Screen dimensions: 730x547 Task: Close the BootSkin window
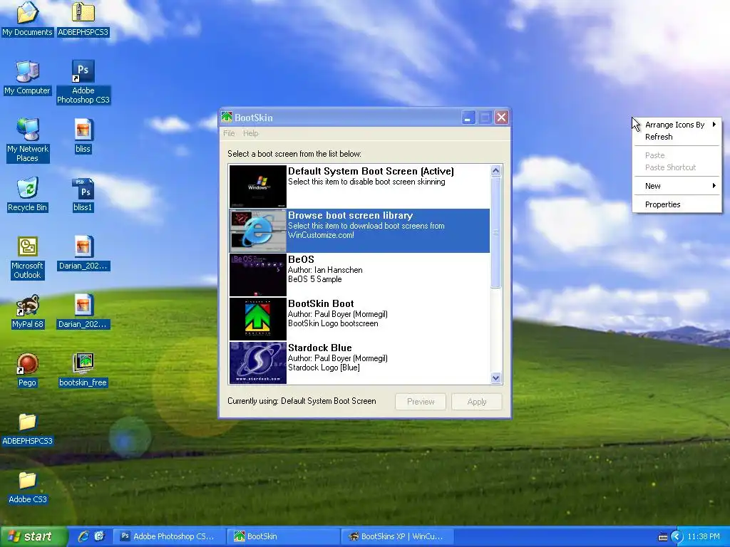click(501, 118)
